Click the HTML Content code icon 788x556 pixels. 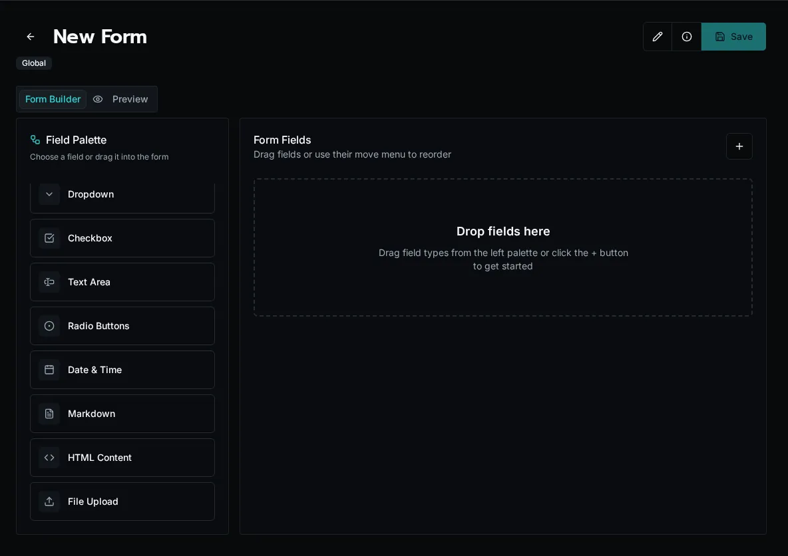coord(49,458)
